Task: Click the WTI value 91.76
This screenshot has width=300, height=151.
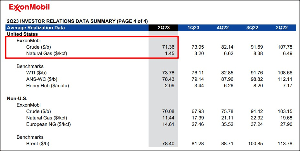Action: tap(257, 73)
